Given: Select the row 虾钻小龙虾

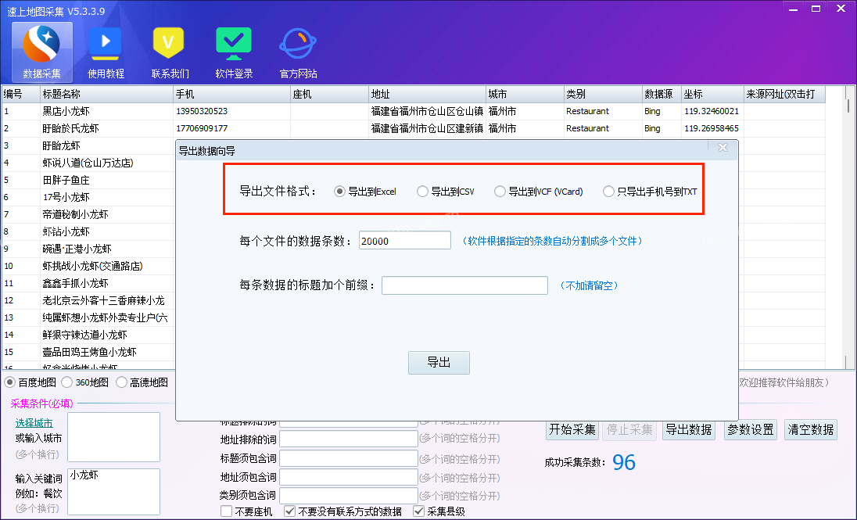Looking at the screenshot, I should 88,231.
